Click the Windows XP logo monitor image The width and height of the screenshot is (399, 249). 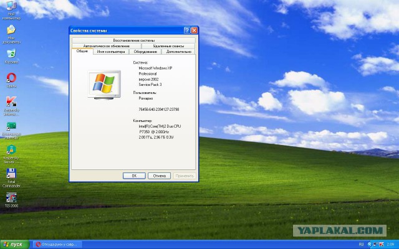[x=104, y=85]
